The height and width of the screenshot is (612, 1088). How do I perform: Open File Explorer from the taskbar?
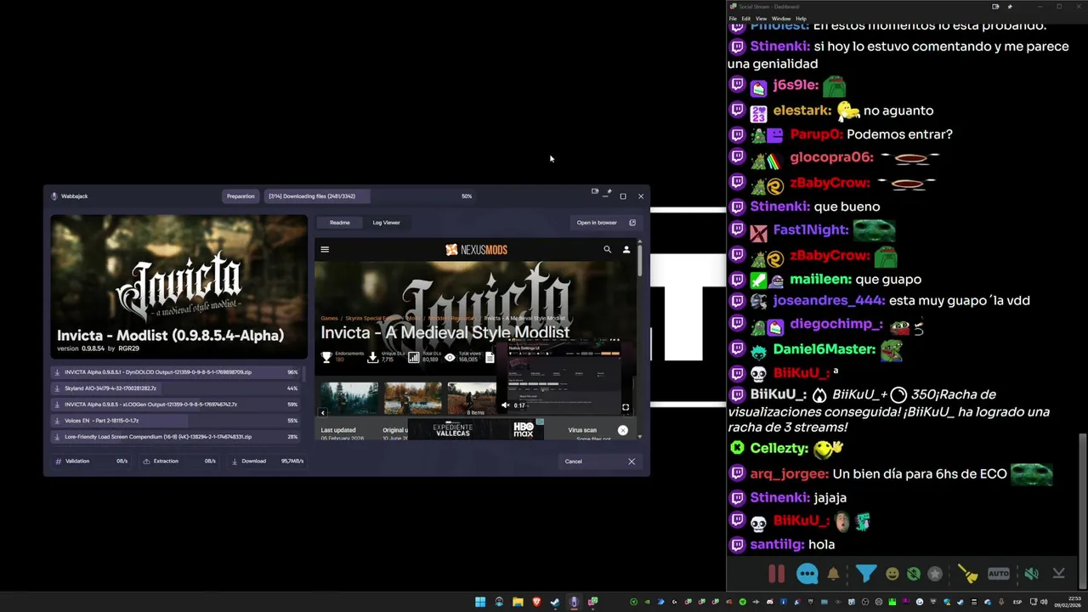518,602
